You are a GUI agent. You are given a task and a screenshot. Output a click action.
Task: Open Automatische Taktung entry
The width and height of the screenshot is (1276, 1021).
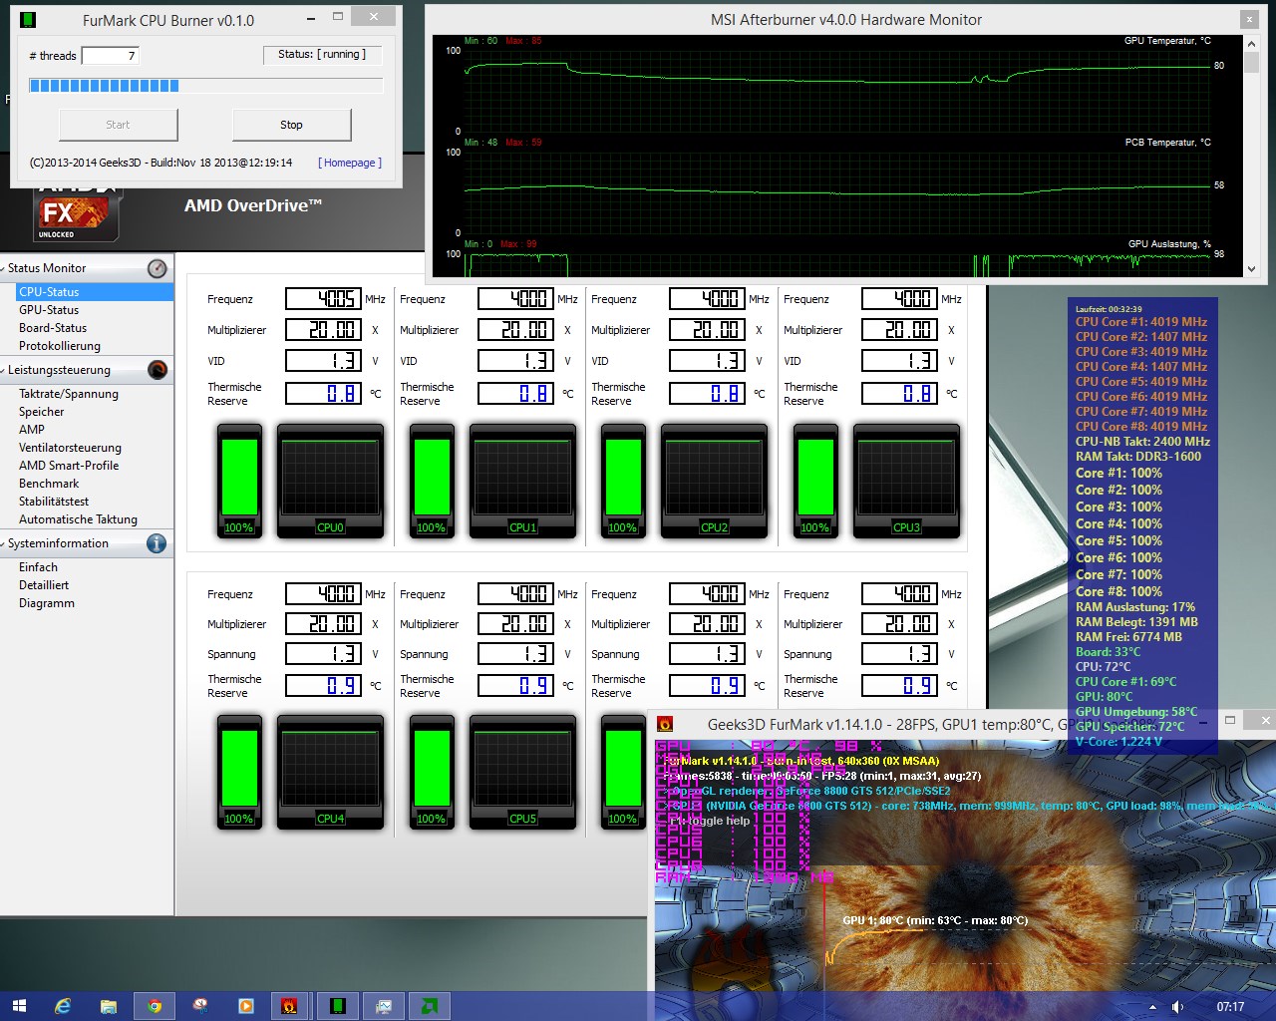78,519
